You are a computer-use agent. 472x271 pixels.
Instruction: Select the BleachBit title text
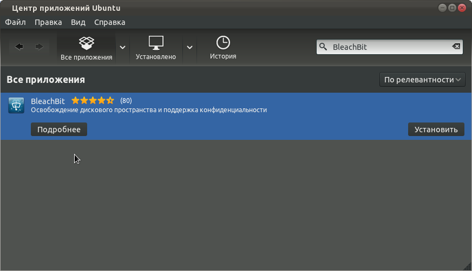click(48, 101)
